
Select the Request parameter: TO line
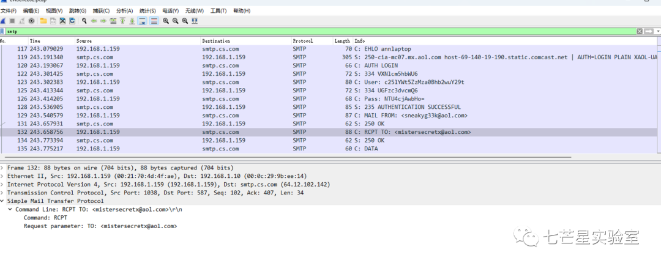tap(100, 226)
